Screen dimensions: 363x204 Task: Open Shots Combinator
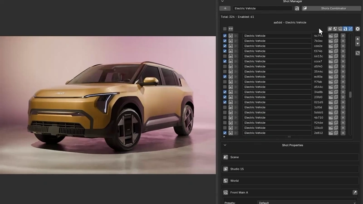[331, 8]
